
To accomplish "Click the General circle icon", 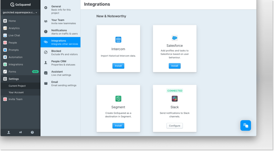I will click(46, 8).
